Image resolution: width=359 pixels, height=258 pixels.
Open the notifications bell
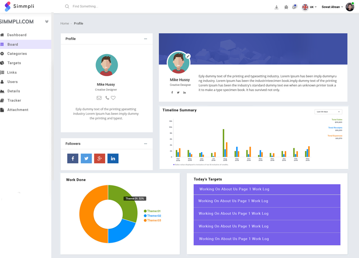pos(294,7)
